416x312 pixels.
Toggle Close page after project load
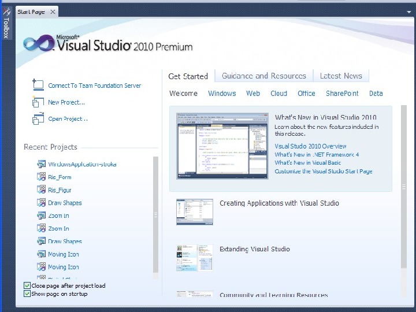coord(27,285)
